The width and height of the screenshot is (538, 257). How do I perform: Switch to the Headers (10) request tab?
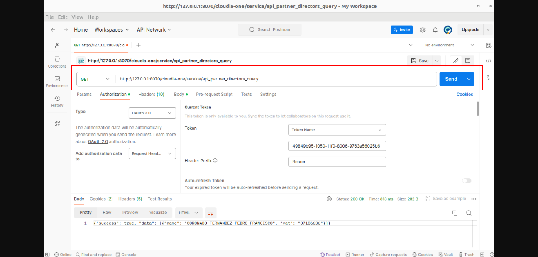pos(151,95)
